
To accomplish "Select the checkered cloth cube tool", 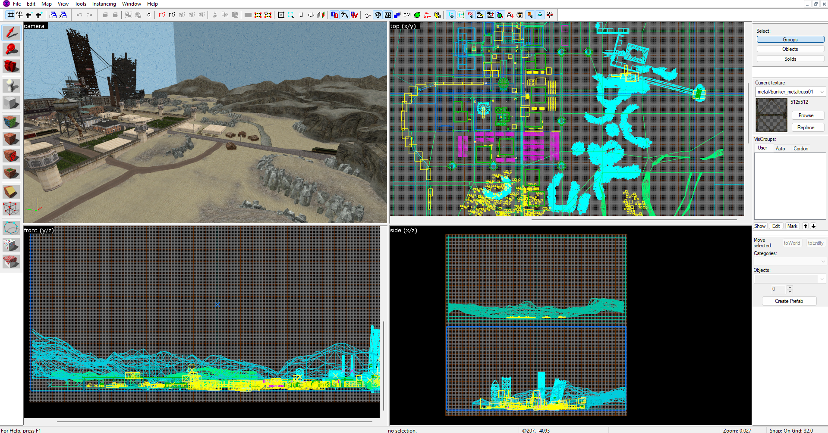I will (11, 262).
